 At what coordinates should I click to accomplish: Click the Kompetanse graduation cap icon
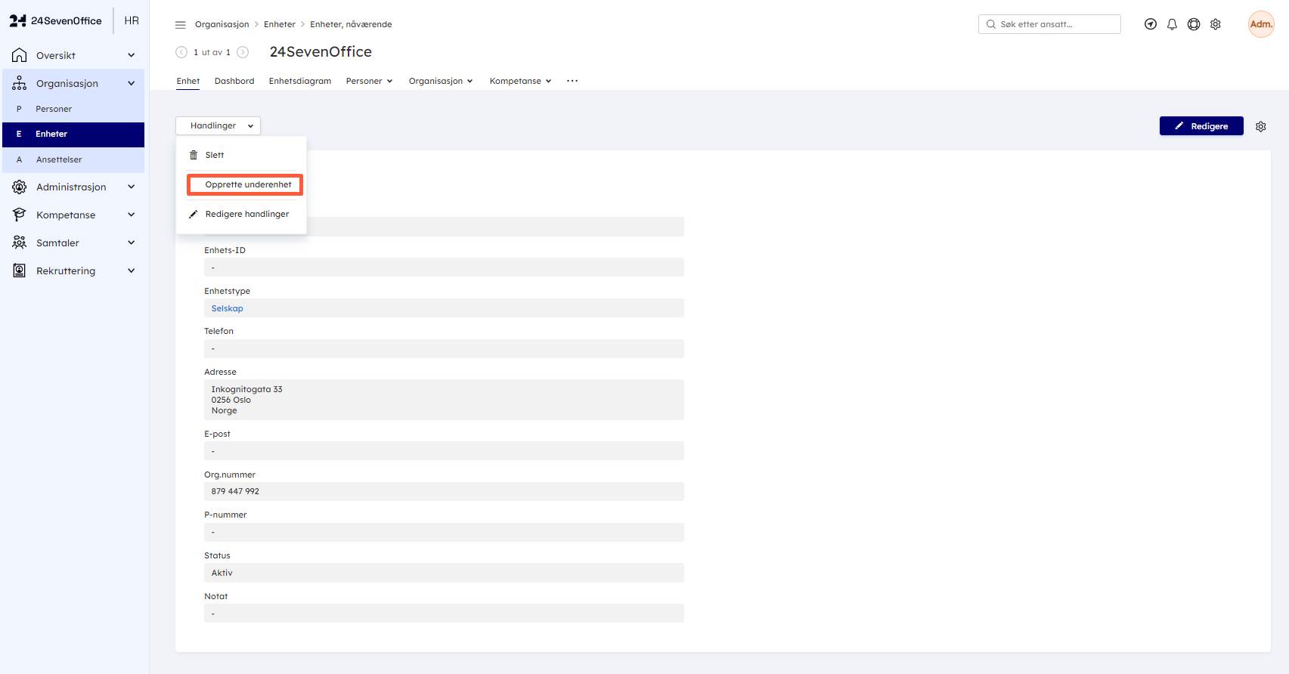(20, 215)
